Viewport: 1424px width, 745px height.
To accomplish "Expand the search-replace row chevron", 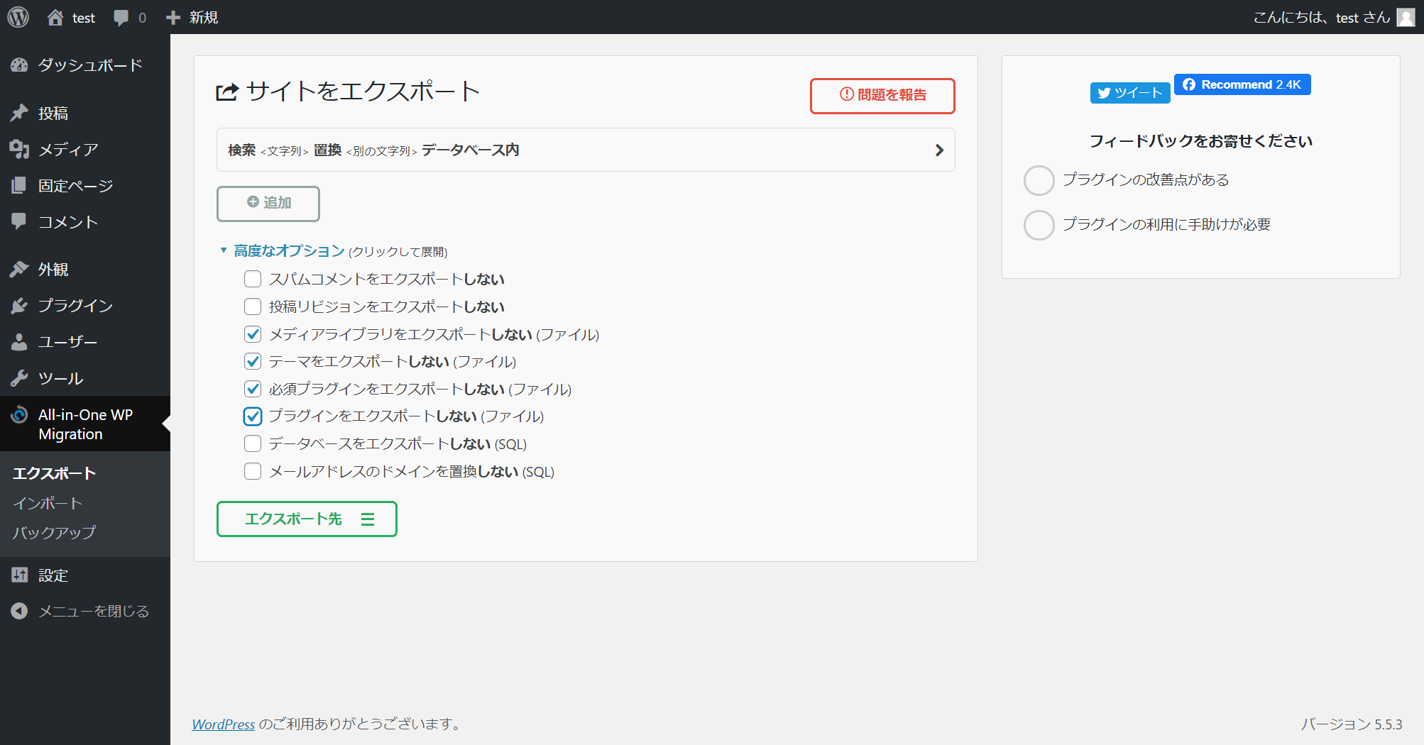I will click(939, 150).
